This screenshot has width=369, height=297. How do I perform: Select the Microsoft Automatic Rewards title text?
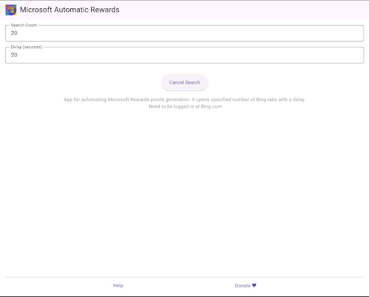coord(70,10)
